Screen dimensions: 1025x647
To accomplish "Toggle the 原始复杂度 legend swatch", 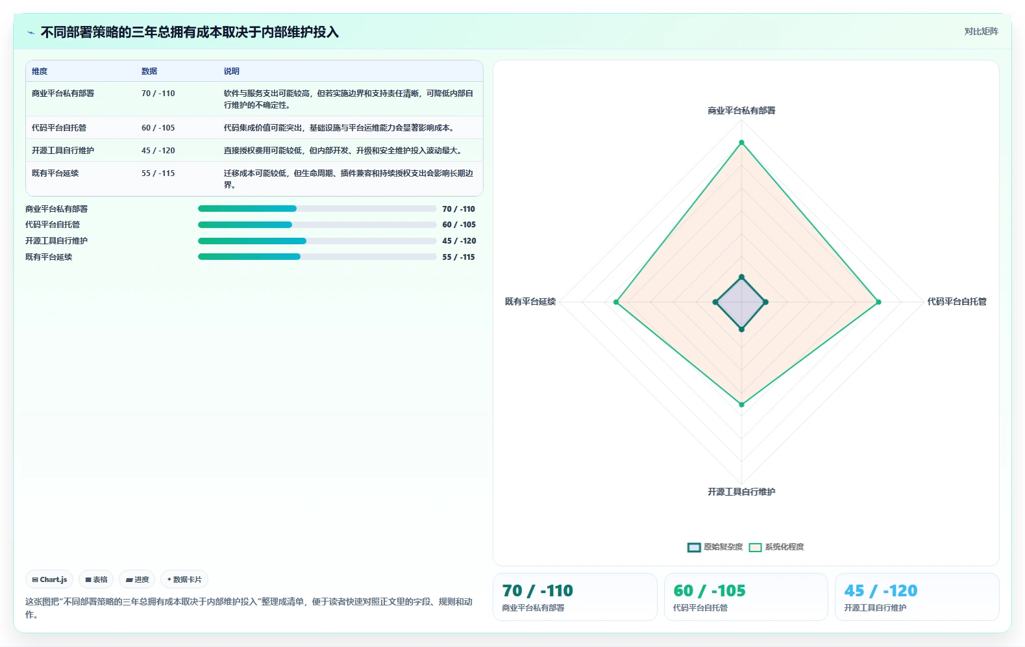I will [694, 547].
